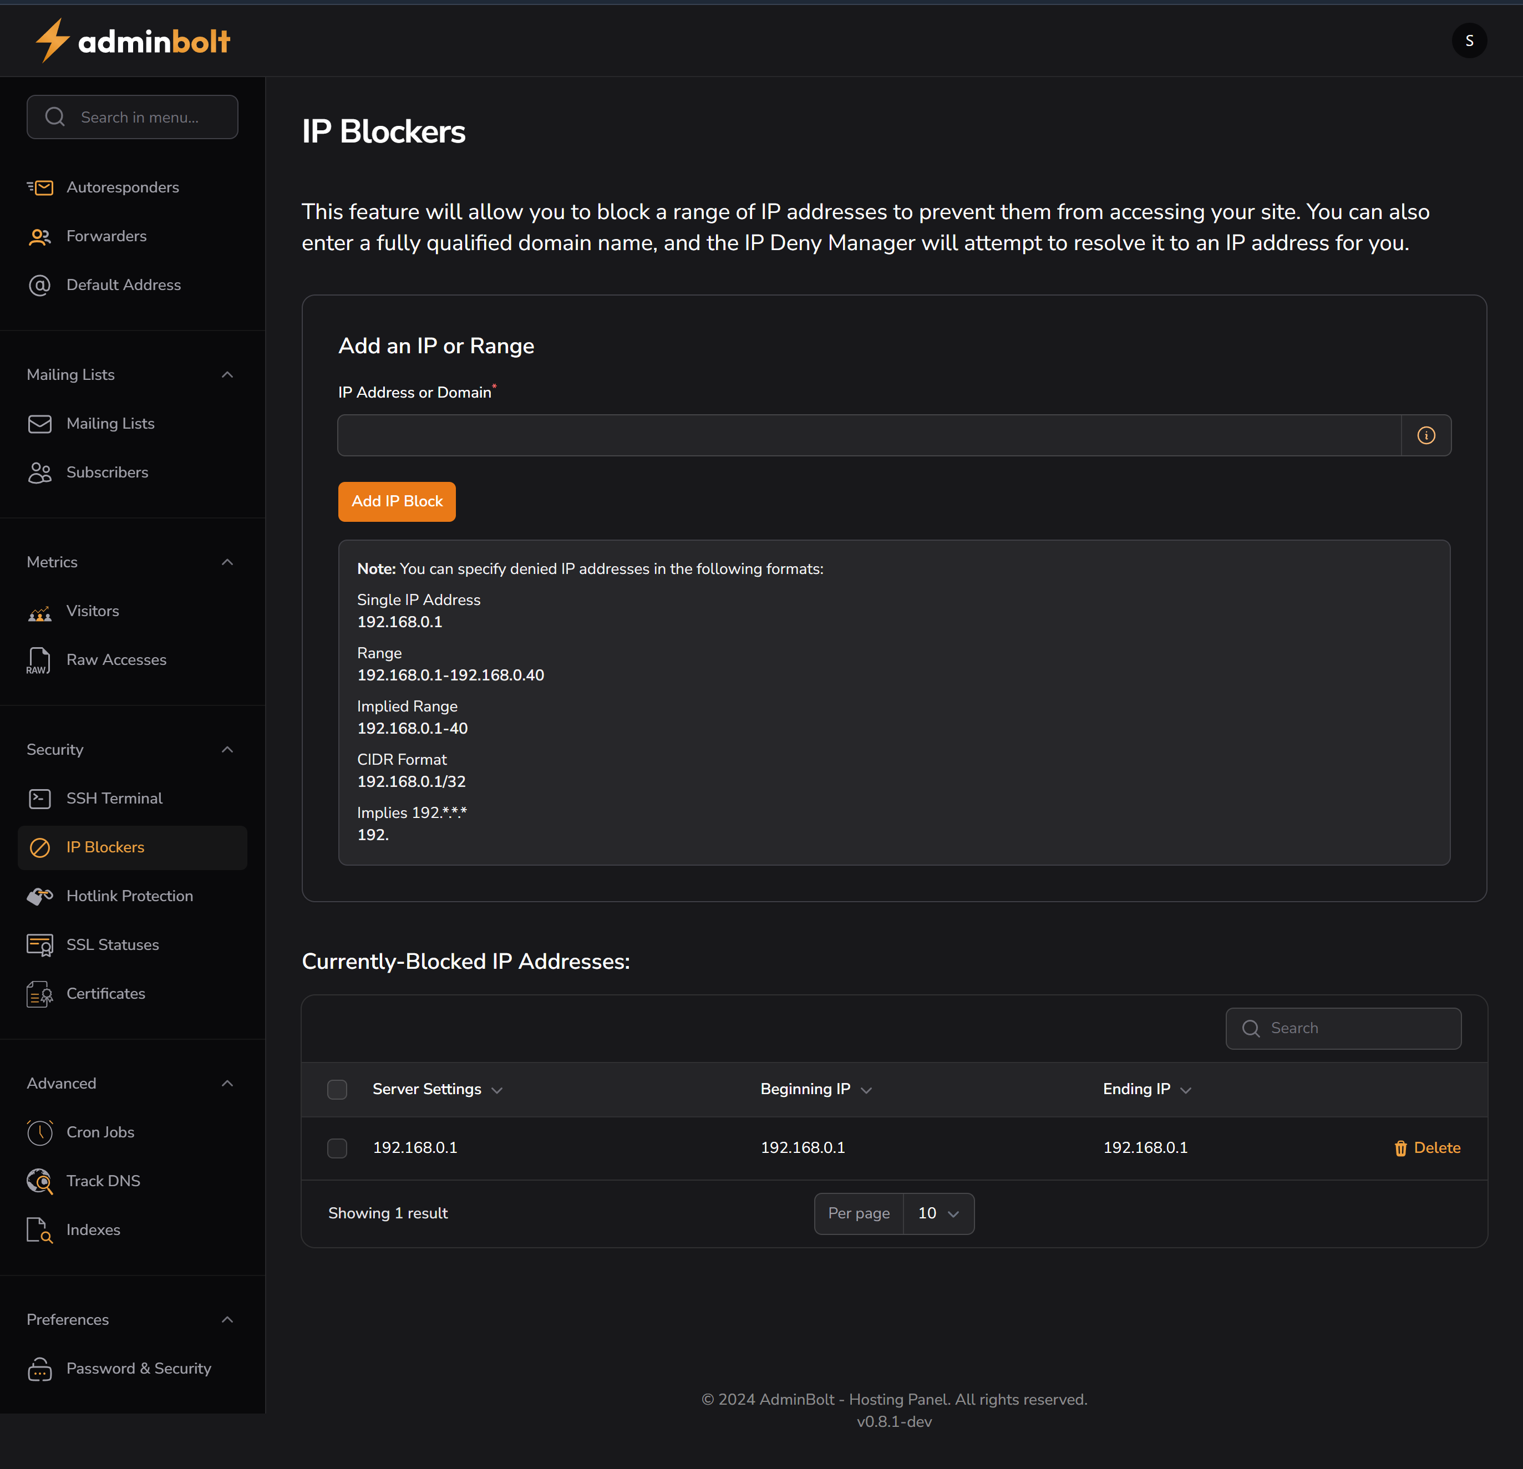The image size is (1523, 1469).
Task: Click the Hotlink Protection icon
Action: [x=40, y=896]
